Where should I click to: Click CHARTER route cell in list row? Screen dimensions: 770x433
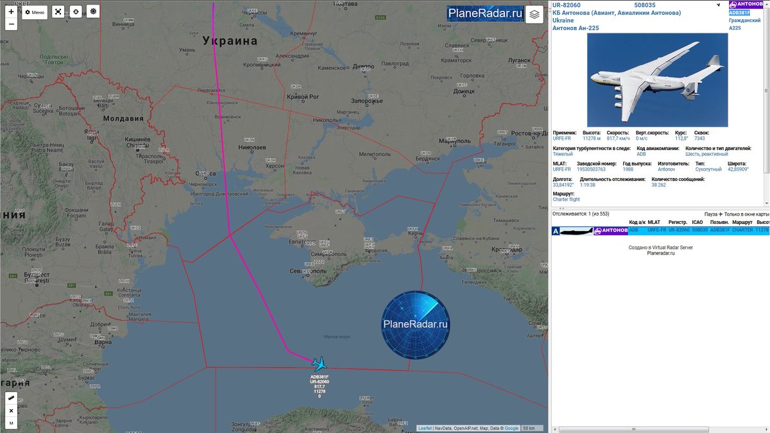click(742, 230)
